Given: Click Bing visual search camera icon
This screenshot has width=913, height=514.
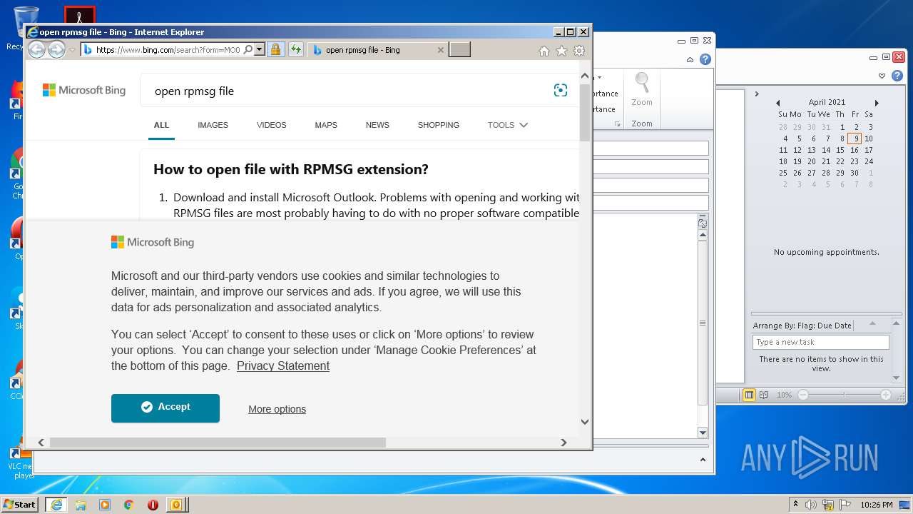Looking at the screenshot, I should point(561,90).
